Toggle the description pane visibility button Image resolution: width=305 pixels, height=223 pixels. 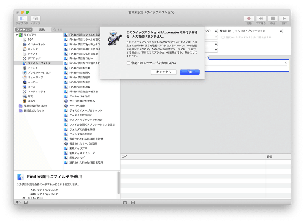pos(26,202)
